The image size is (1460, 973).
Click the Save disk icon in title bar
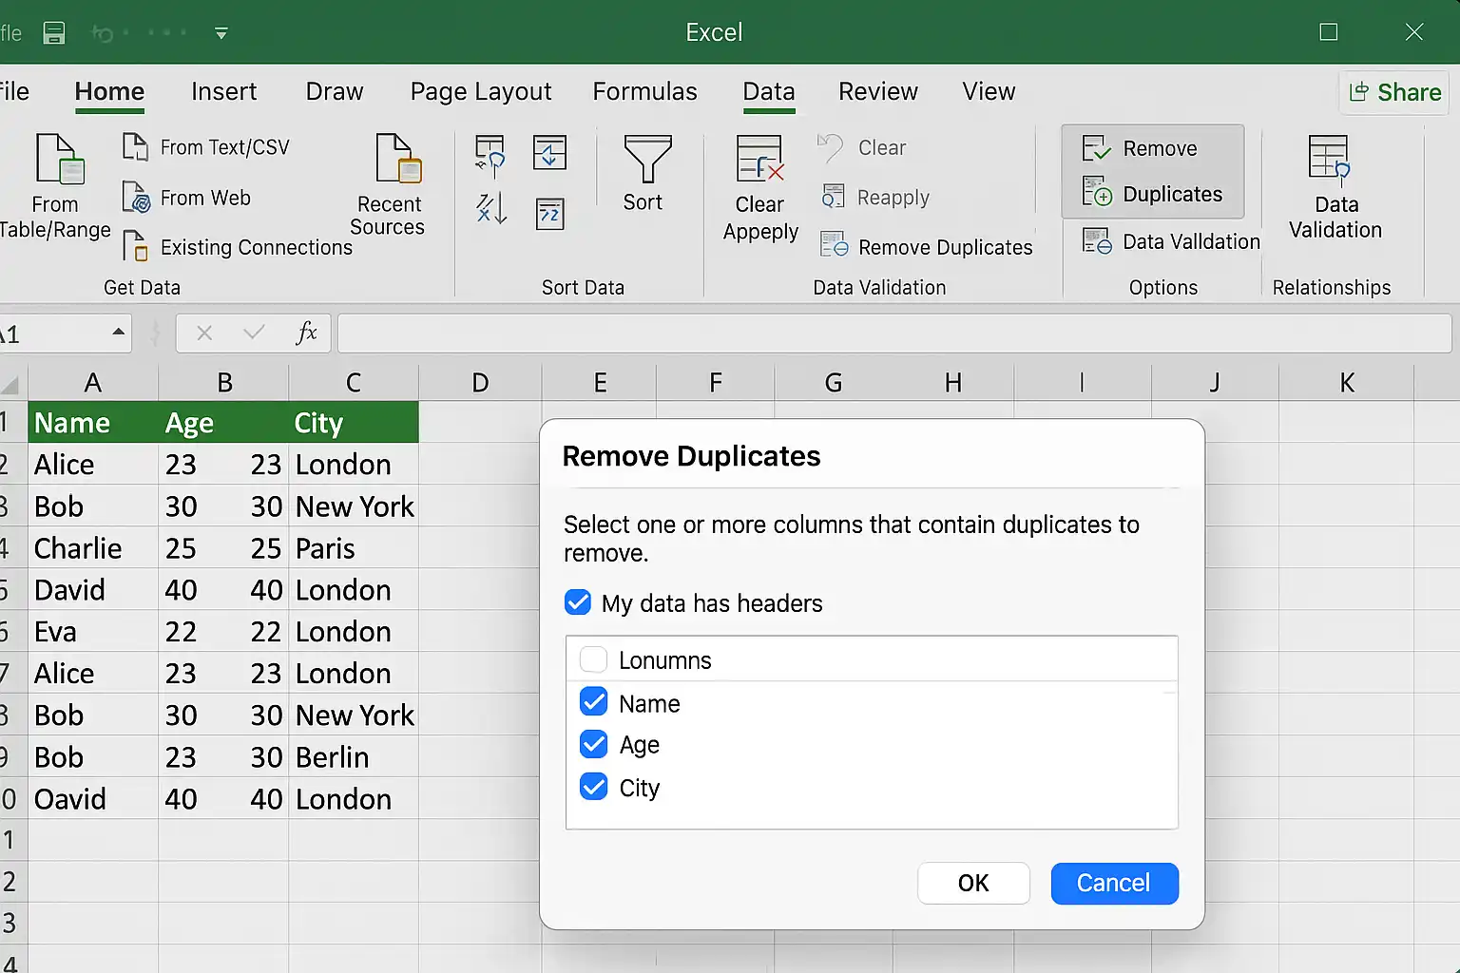54,33
